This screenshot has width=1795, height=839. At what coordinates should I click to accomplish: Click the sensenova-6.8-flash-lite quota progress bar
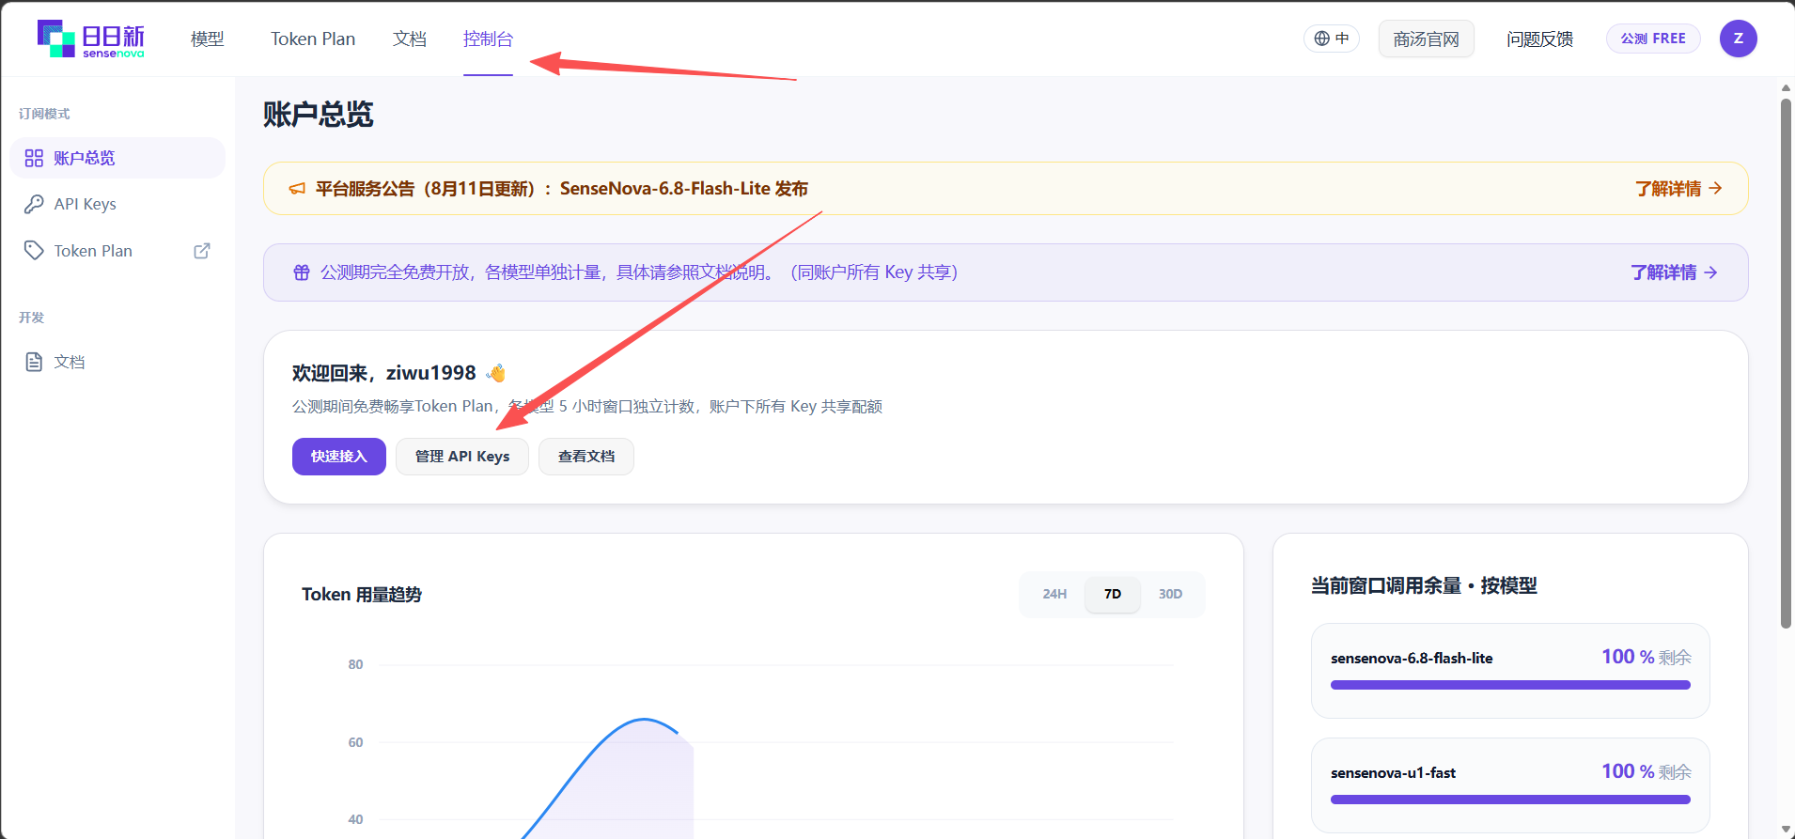point(1510,685)
